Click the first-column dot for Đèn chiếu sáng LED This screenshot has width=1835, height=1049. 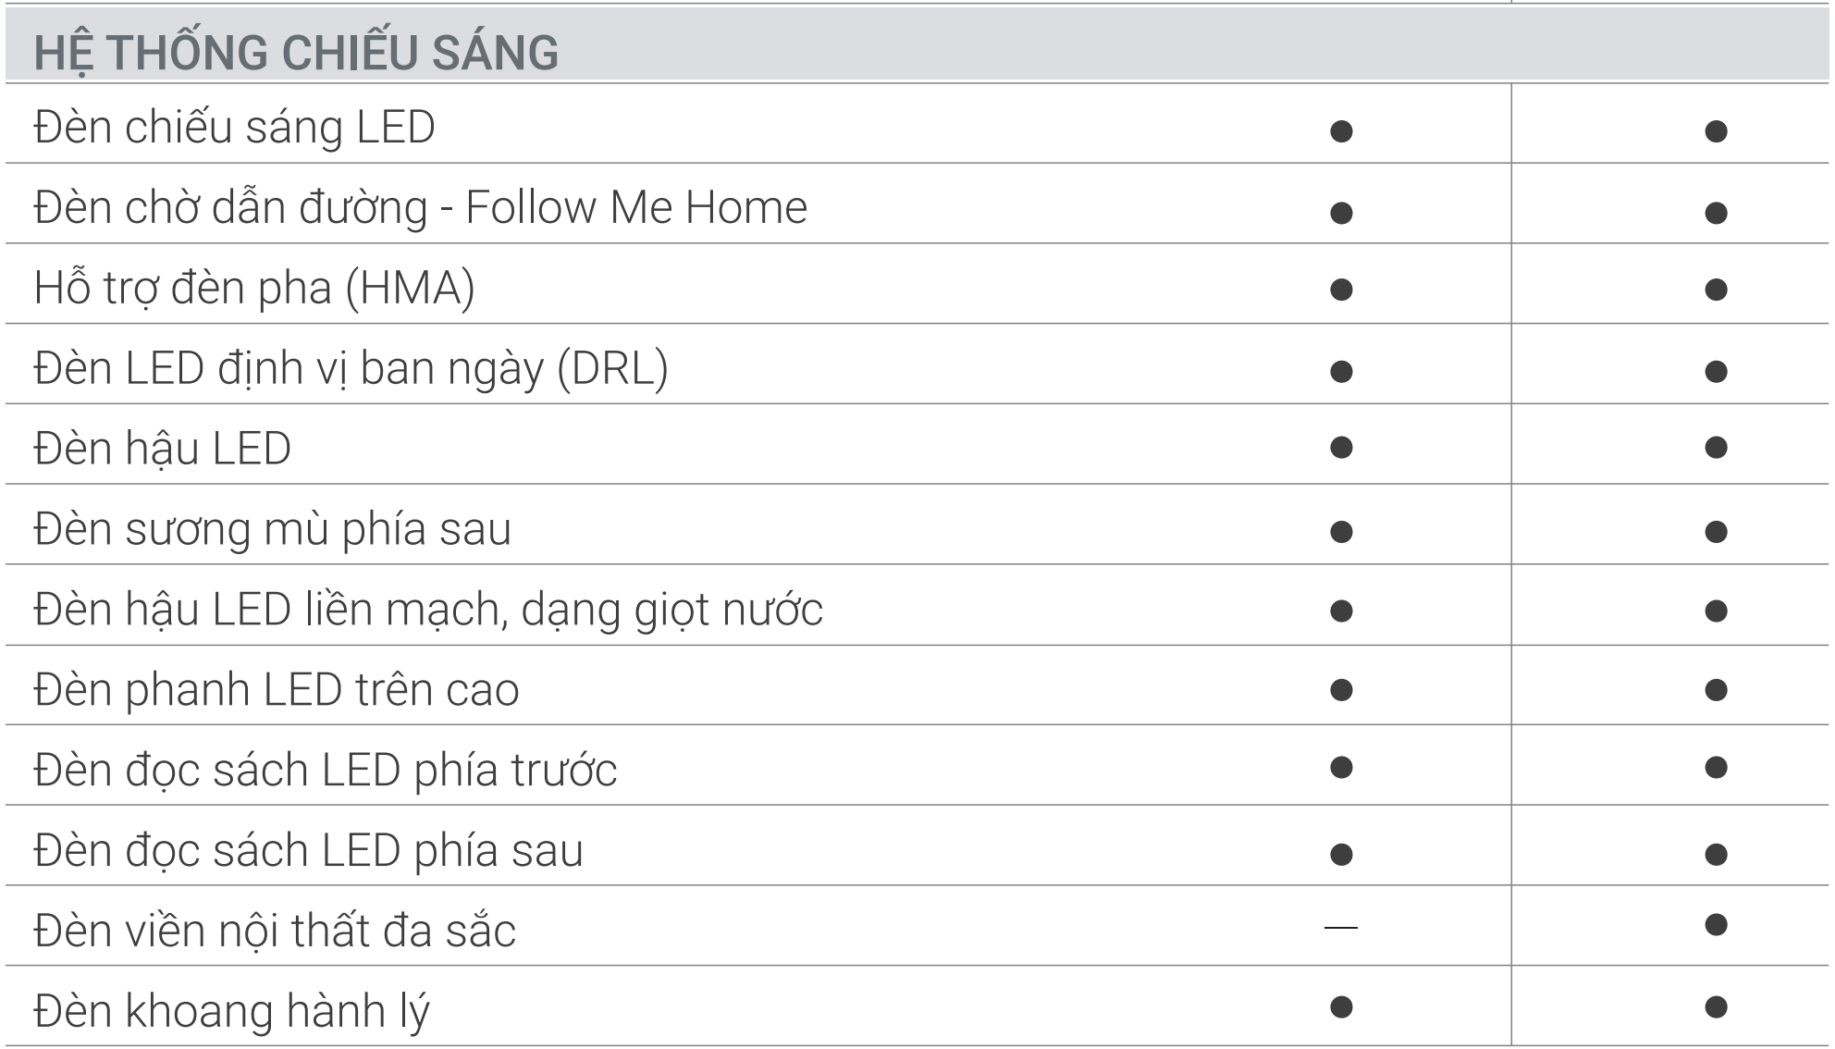click(x=1340, y=131)
